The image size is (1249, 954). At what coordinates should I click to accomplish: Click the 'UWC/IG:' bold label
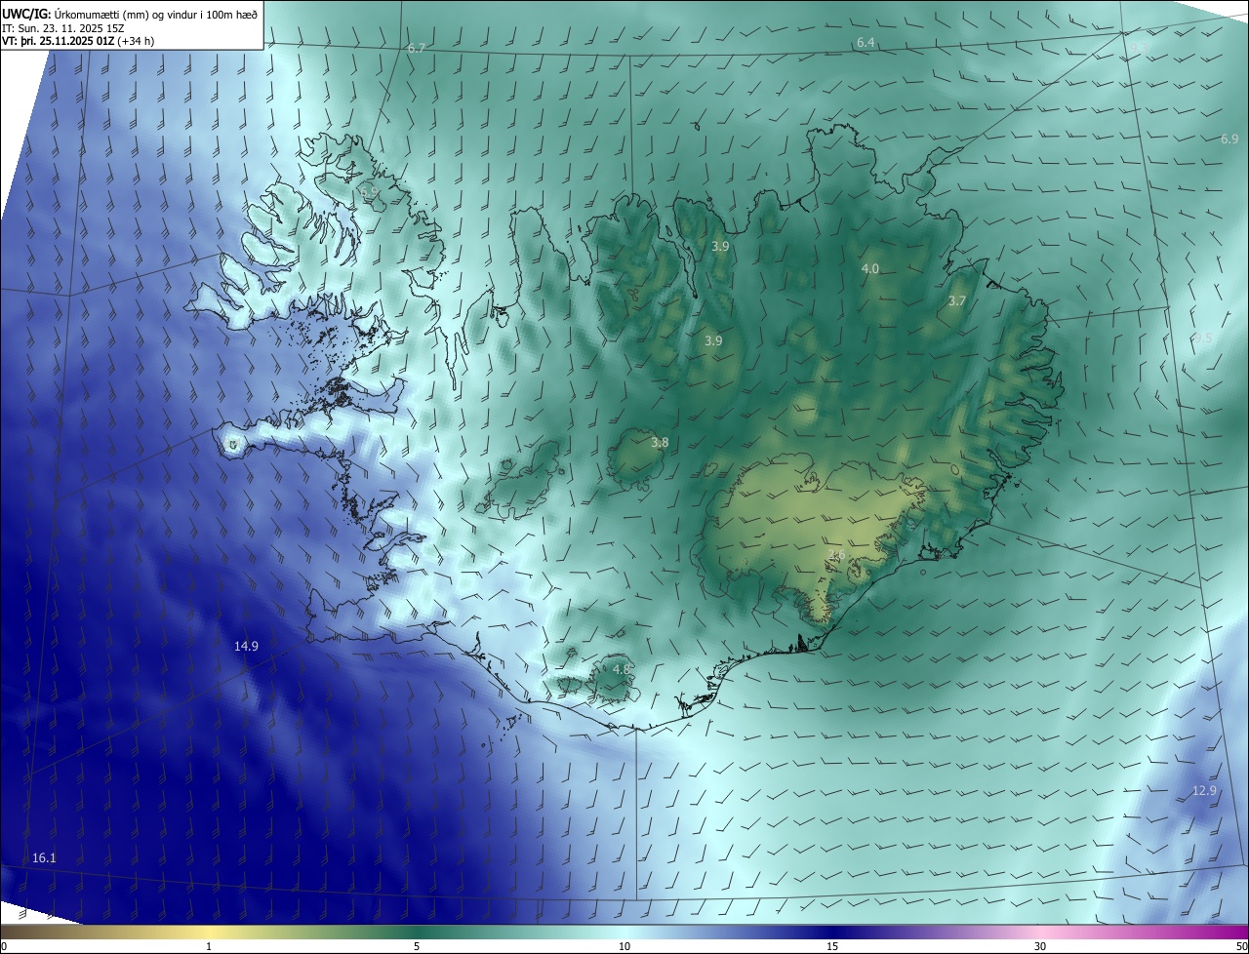pos(26,14)
